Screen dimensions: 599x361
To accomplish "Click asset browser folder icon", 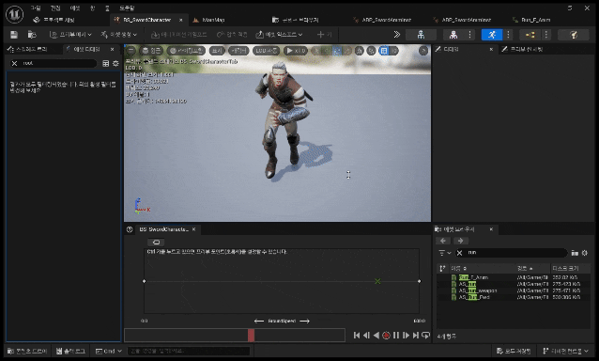I will 575,253.
